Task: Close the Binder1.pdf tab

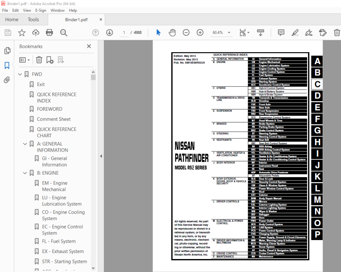Action: pos(101,20)
